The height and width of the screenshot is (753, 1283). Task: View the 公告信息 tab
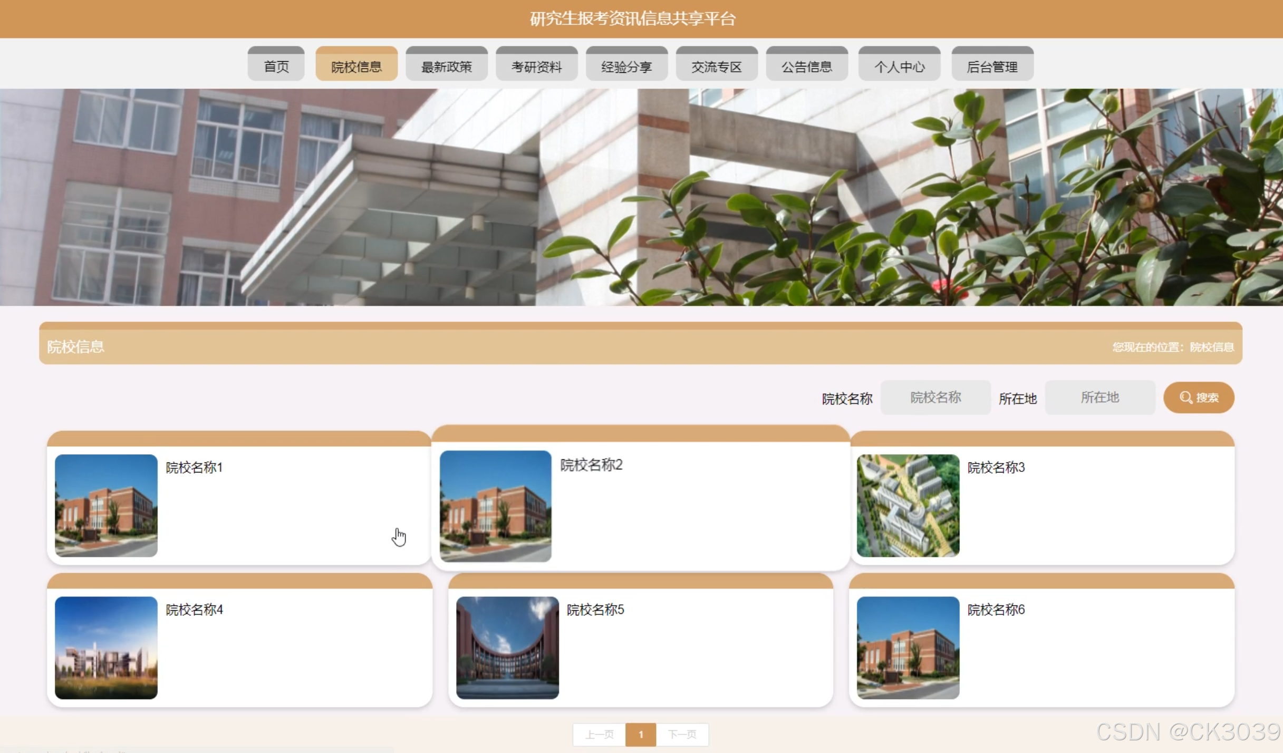(x=807, y=66)
